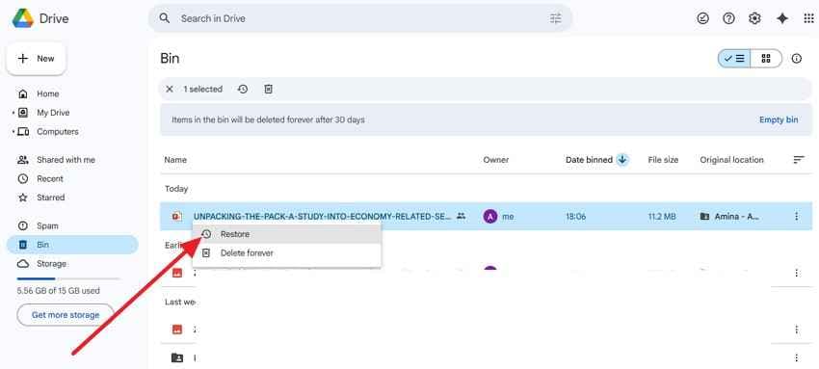Click the 11.2 MB file size cell

point(662,216)
